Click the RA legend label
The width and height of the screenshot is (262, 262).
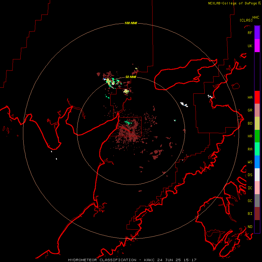tap(250, 149)
